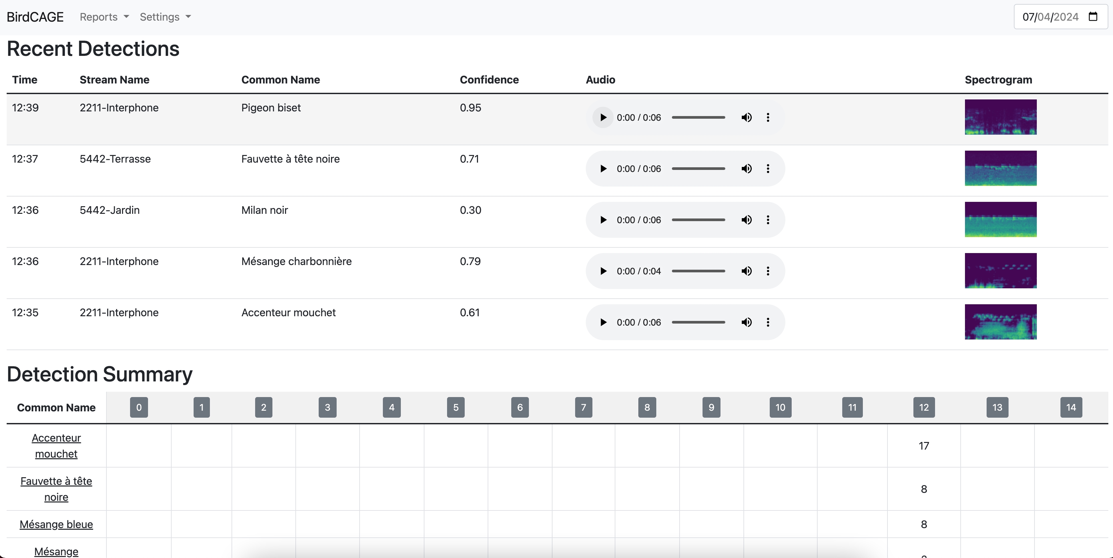The image size is (1113, 558).
Task: Play the Pigeon biset audio clip
Action: point(603,117)
